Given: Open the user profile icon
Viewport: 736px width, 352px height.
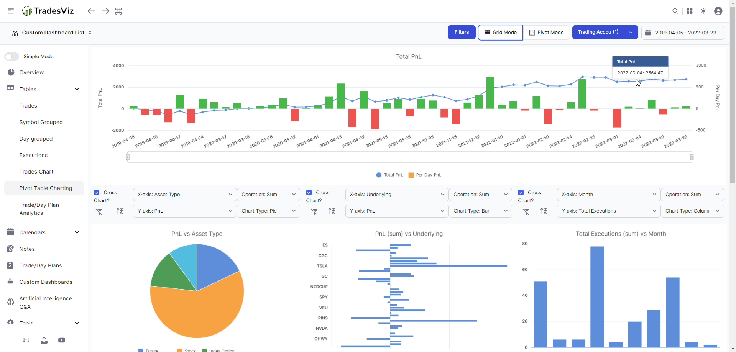Looking at the screenshot, I should [718, 11].
